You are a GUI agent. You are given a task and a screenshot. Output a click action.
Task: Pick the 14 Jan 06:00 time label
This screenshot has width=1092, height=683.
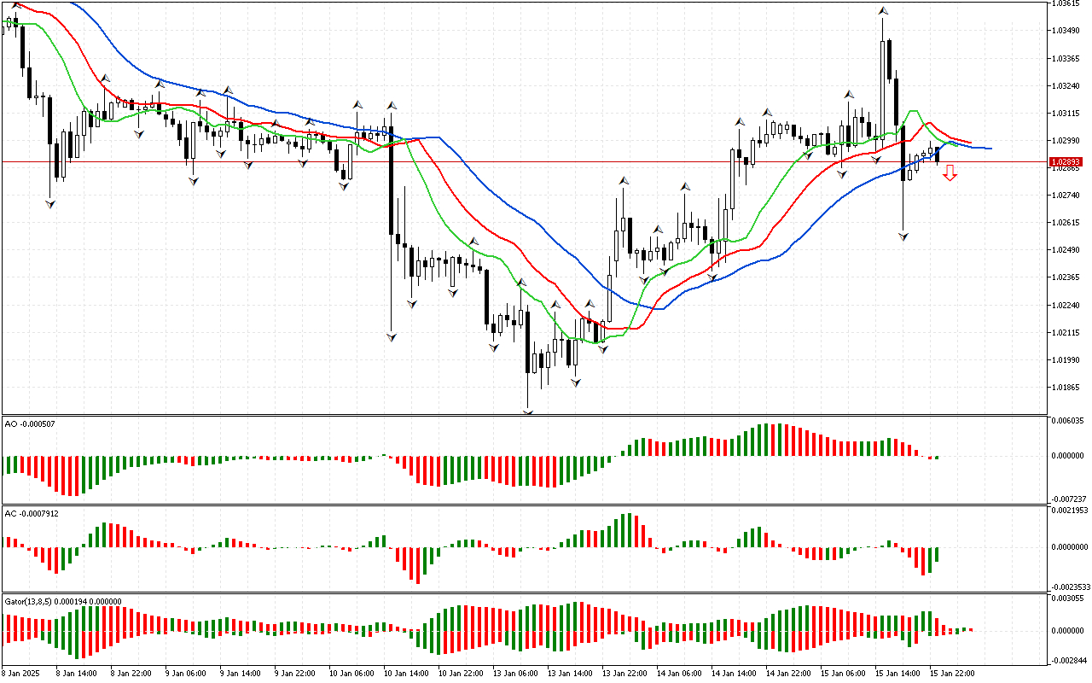pos(679,673)
